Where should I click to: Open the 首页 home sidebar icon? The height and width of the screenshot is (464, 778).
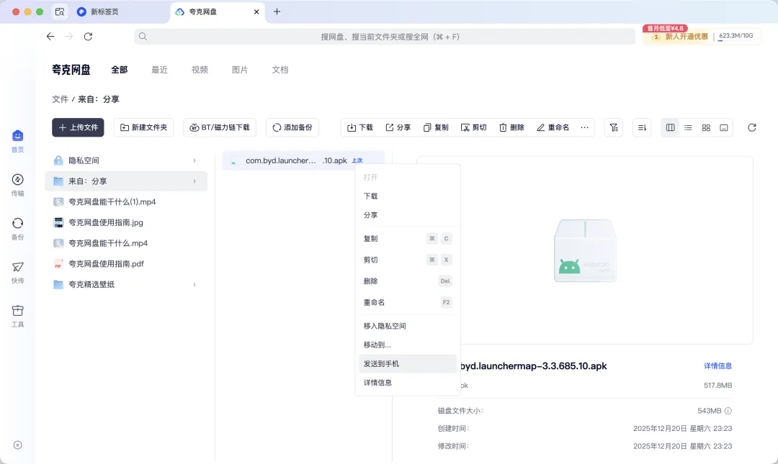coord(17,141)
